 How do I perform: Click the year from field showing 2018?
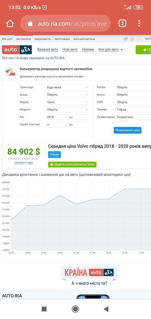click(x=57, y=117)
